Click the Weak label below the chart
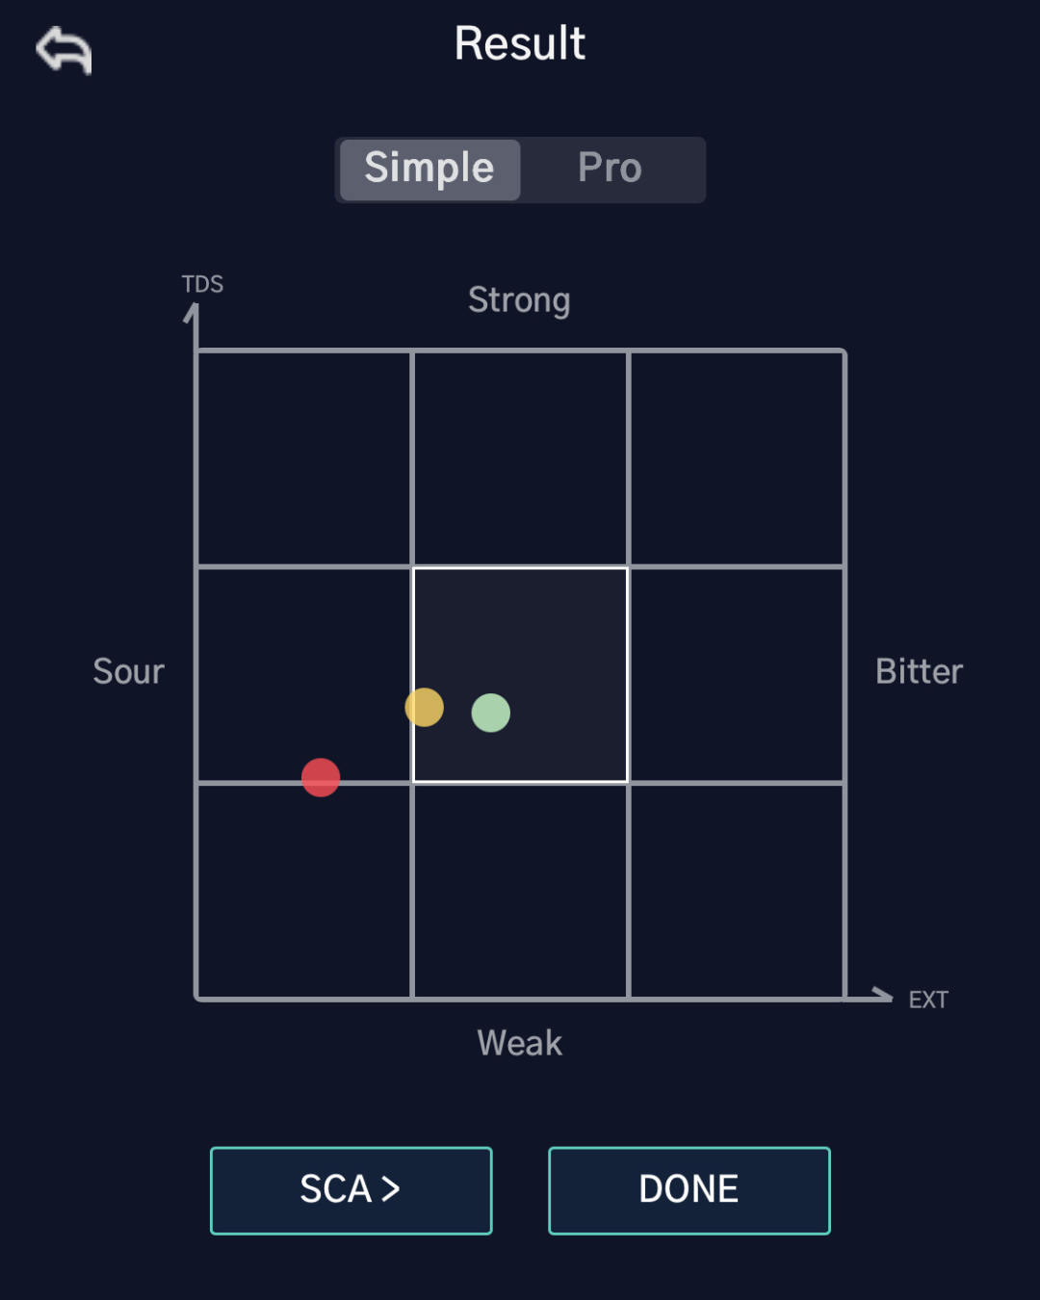The width and height of the screenshot is (1040, 1300). [x=519, y=1043]
